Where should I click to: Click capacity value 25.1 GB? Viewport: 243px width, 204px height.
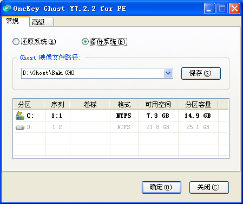pos(198,127)
